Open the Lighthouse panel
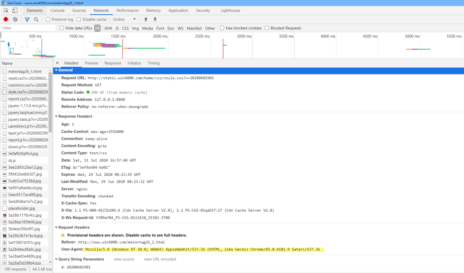The width and height of the screenshot is (464, 273). [x=230, y=11]
